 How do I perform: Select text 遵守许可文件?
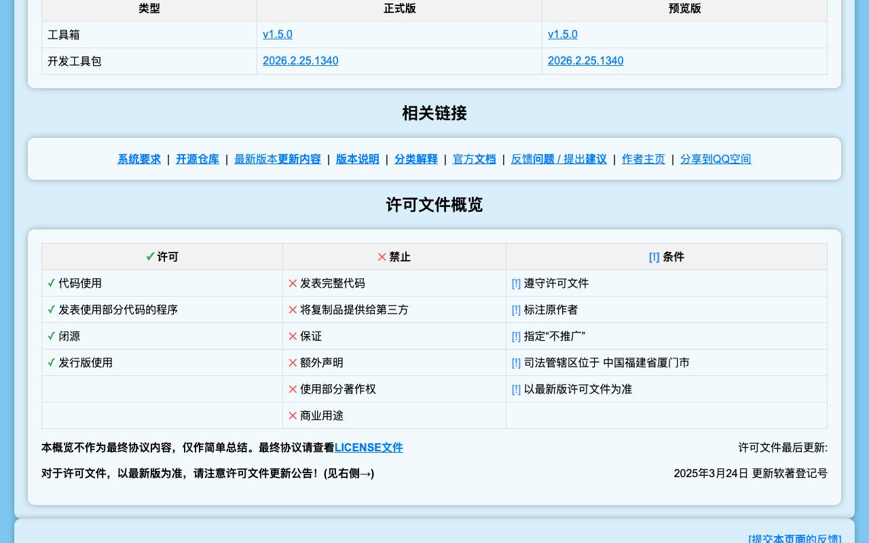(x=557, y=284)
